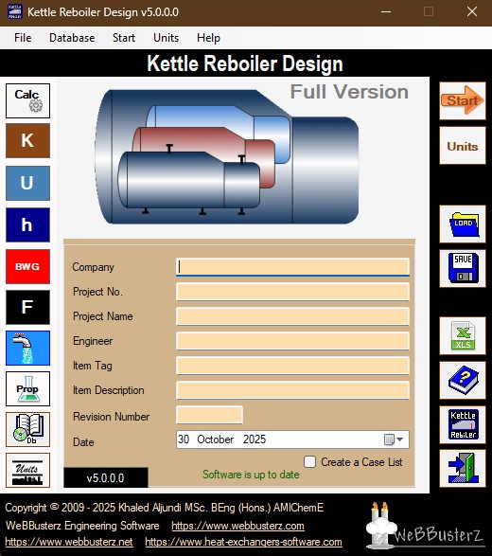Open the File menu
Image resolution: width=492 pixels, height=556 pixels.
[x=23, y=38]
